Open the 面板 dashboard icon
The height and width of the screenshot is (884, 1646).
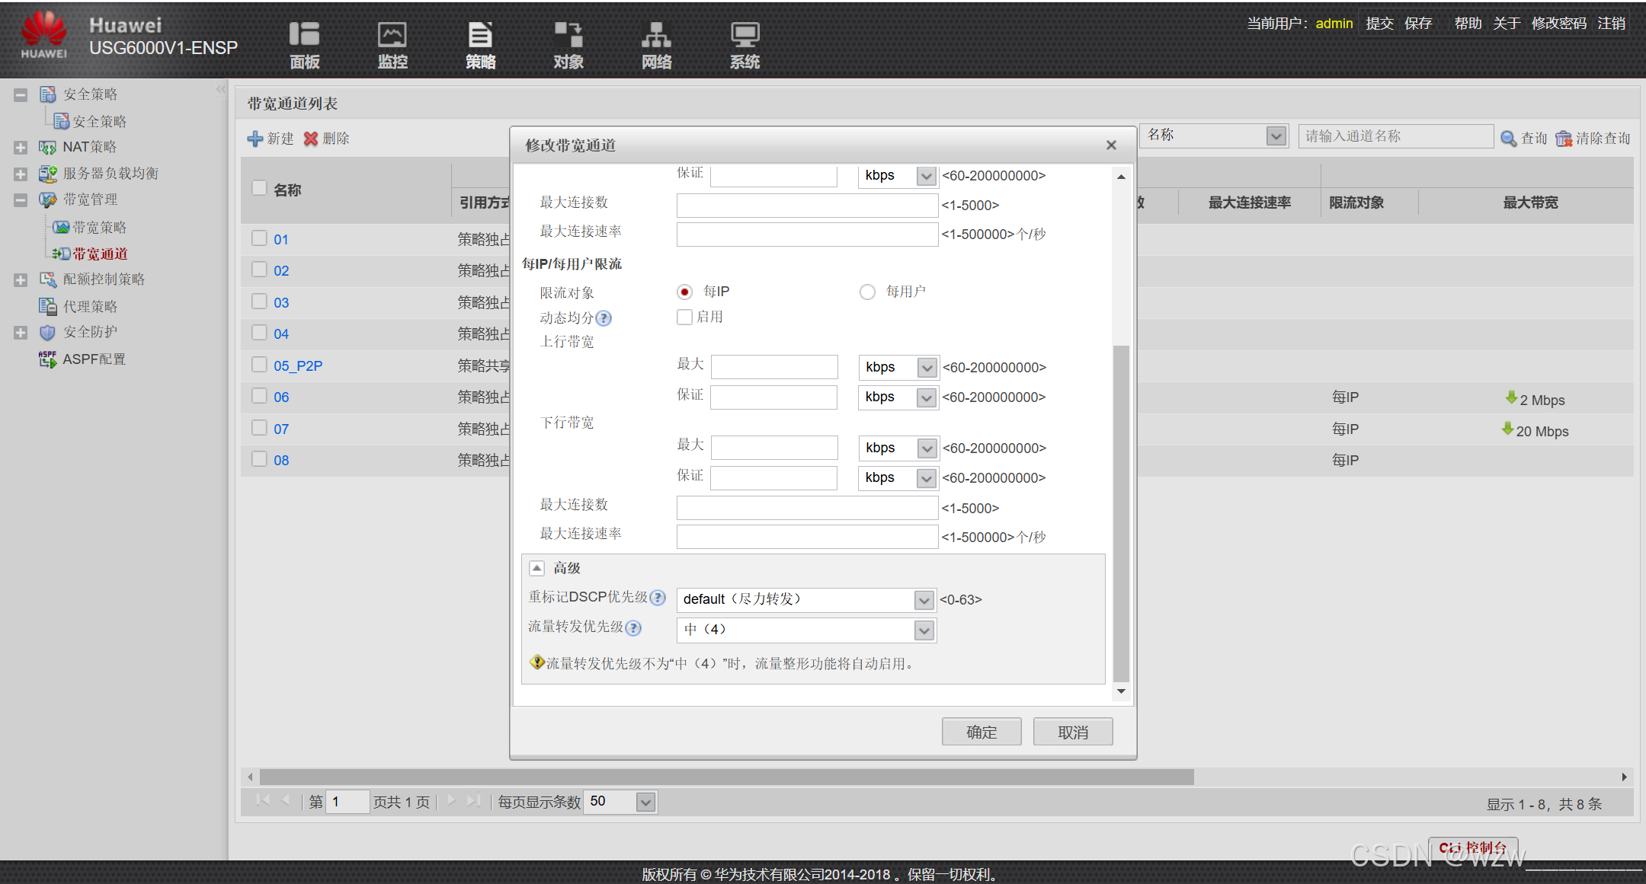tap(304, 35)
